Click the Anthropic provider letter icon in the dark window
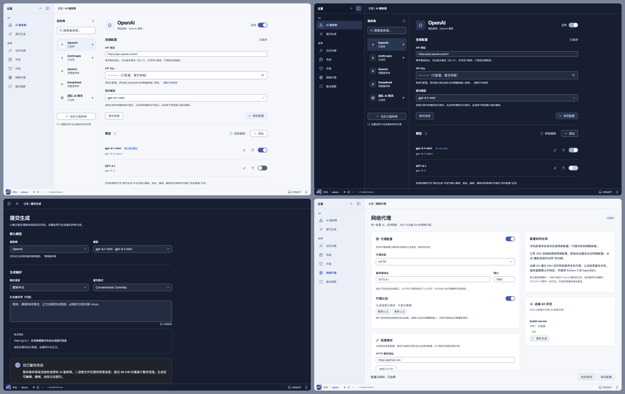 click(x=373, y=58)
